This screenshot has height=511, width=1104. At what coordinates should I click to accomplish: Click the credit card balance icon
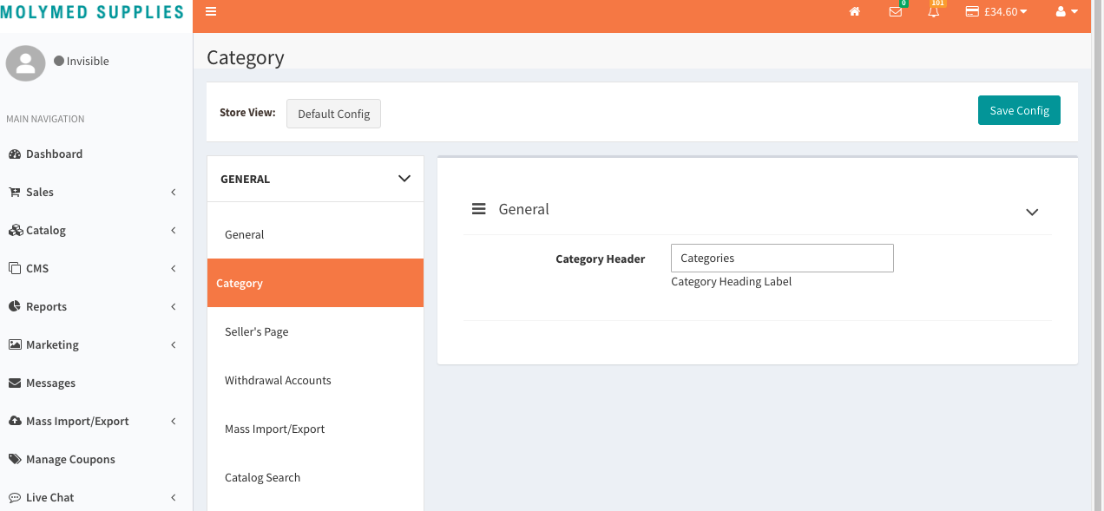click(x=972, y=12)
